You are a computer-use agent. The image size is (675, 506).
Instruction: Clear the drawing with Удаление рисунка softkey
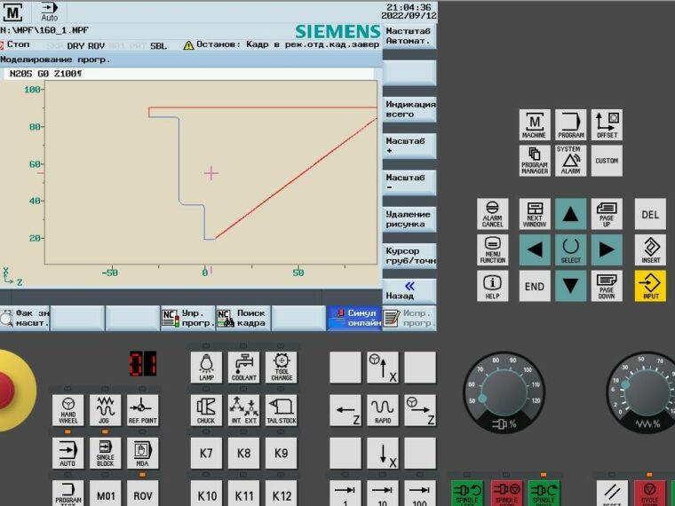[x=409, y=219]
